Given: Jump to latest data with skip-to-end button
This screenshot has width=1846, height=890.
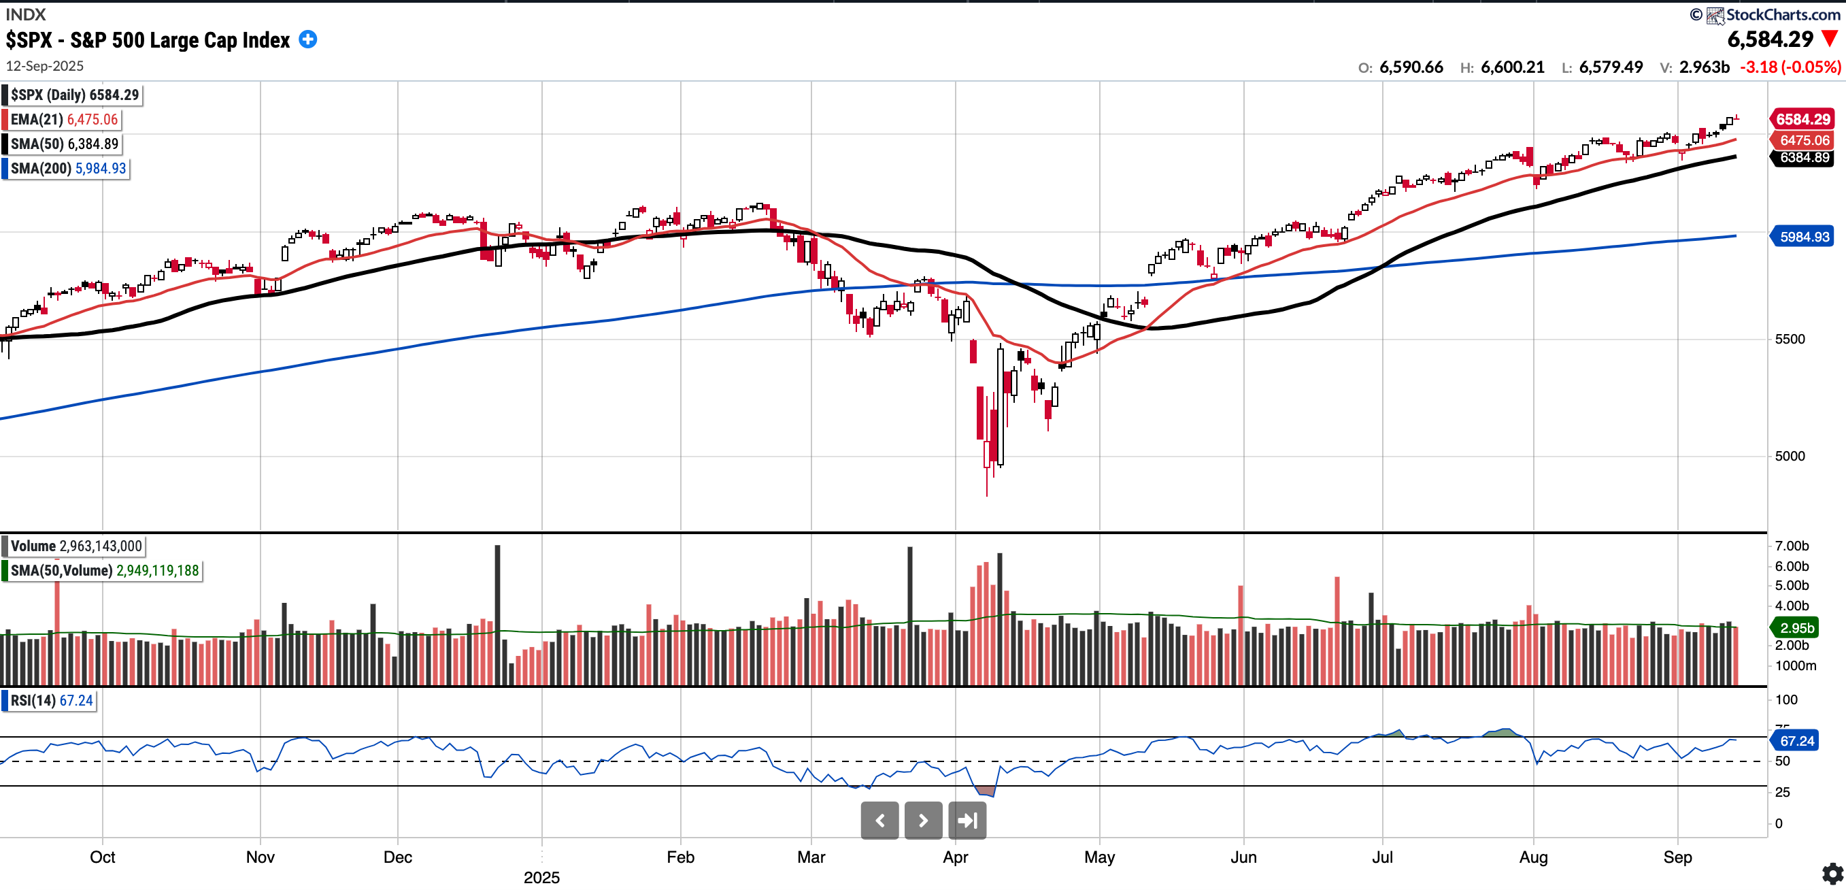Looking at the screenshot, I should (x=967, y=820).
